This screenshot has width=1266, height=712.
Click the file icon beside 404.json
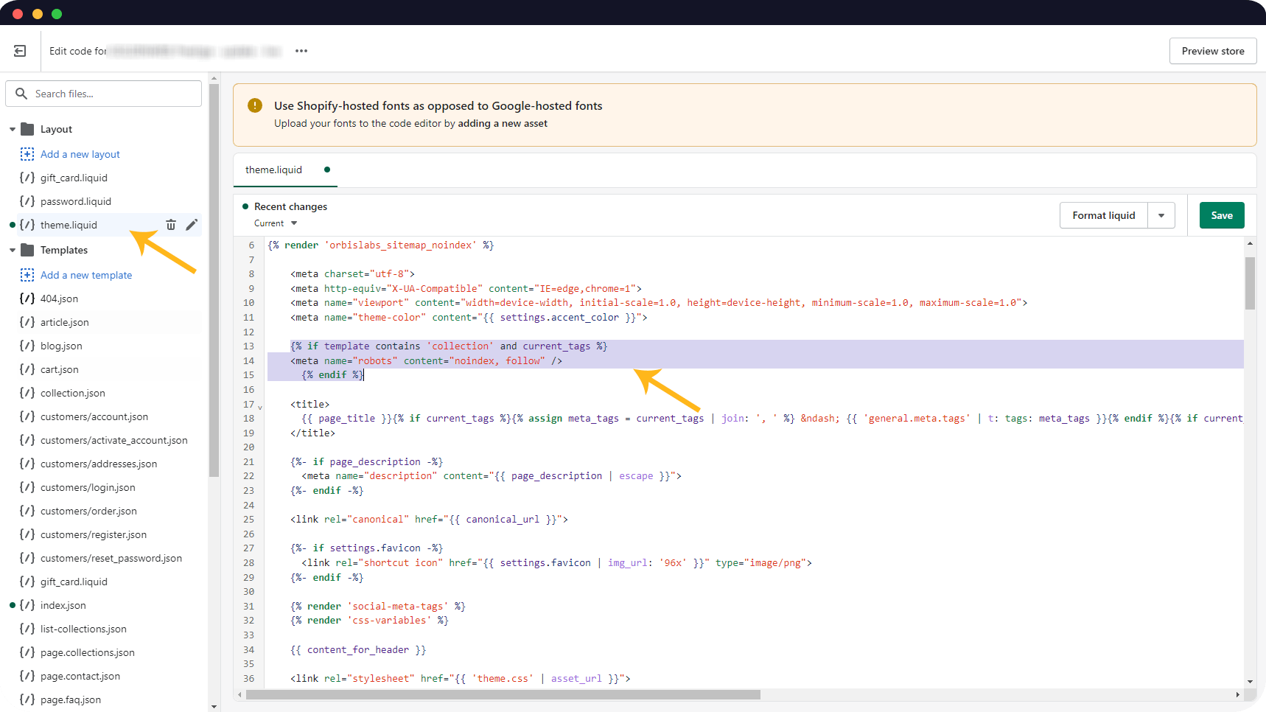(27, 299)
